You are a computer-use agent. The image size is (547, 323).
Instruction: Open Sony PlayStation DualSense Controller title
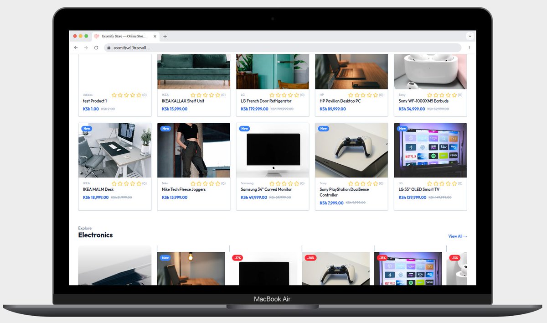click(344, 192)
